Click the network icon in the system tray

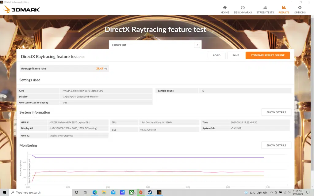point(285,192)
